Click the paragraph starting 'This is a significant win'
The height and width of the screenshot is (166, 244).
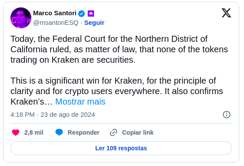117,91
